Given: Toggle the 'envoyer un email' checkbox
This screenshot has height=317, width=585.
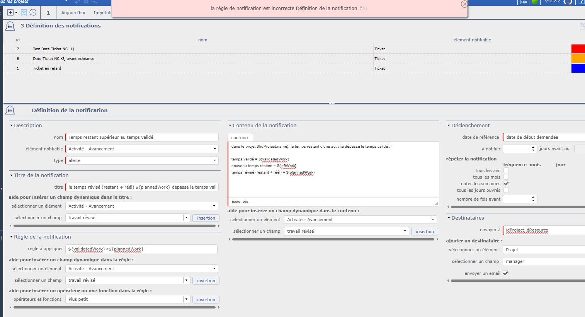Looking at the screenshot, I should (x=505, y=273).
